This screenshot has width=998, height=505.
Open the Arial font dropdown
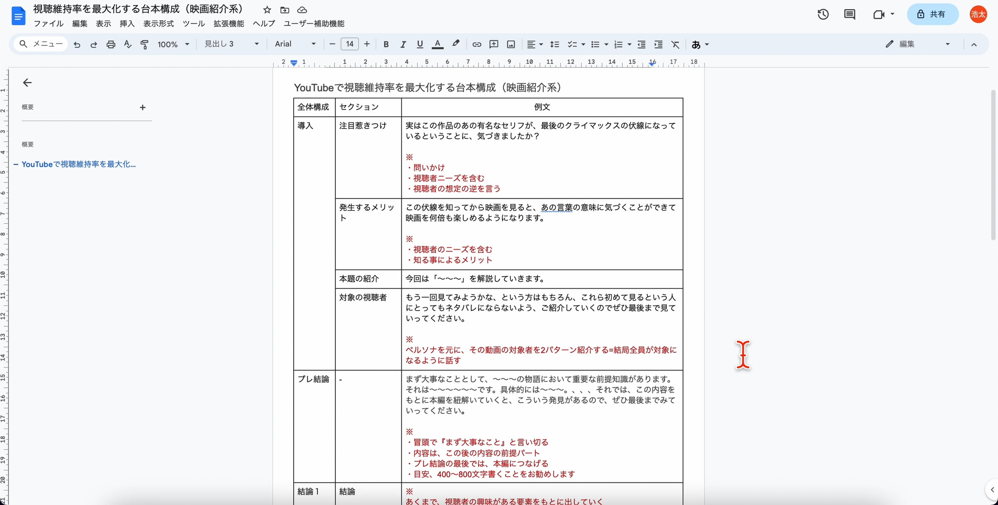pos(295,44)
